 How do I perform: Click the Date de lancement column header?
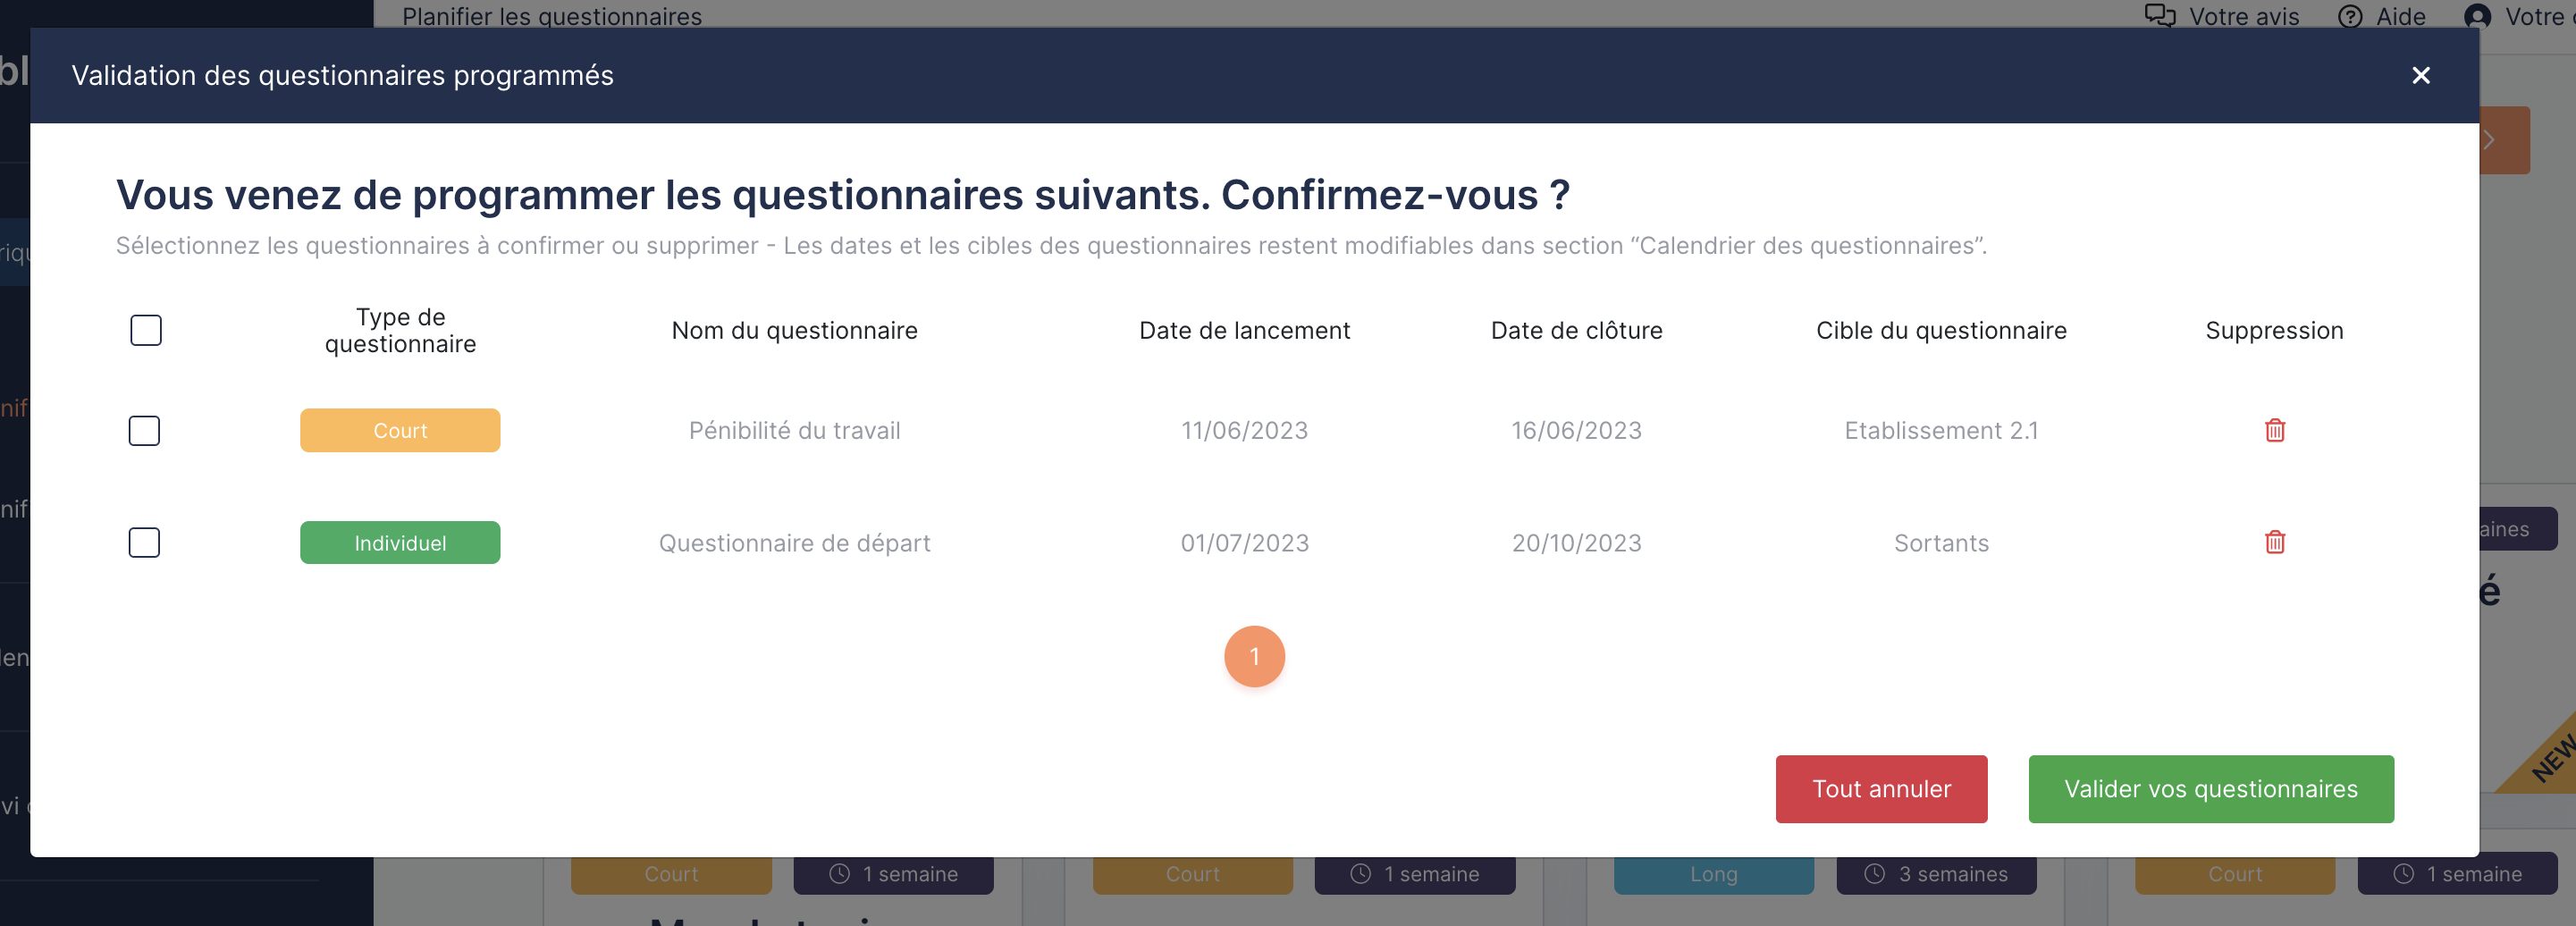(x=1244, y=331)
